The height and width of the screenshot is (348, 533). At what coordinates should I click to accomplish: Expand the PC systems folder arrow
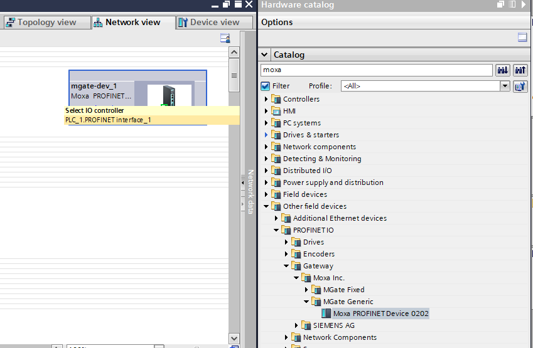pos(266,123)
